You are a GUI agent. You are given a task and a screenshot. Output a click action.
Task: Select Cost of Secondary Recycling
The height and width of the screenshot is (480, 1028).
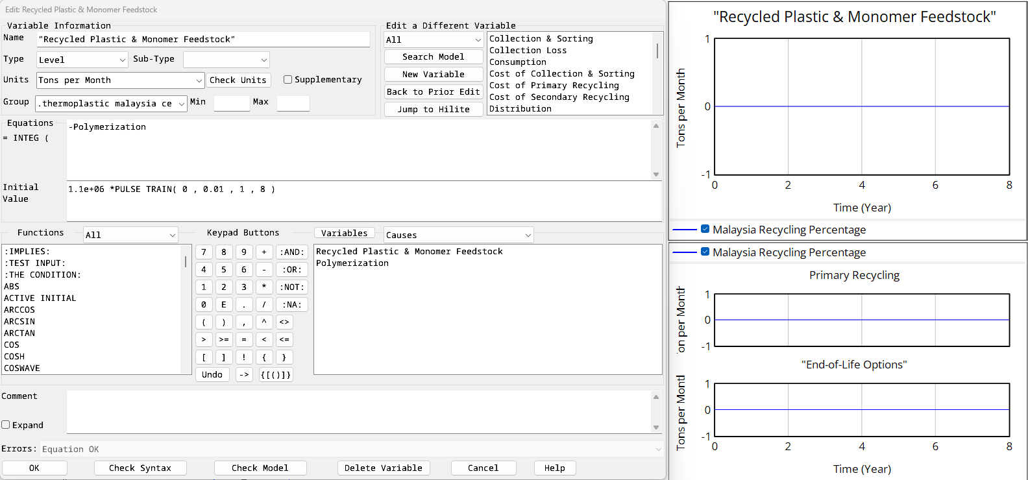click(x=559, y=97)
